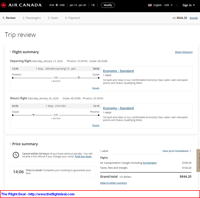Go to the 4. Payment step
The image size is (200, 198).
(73, 18)
